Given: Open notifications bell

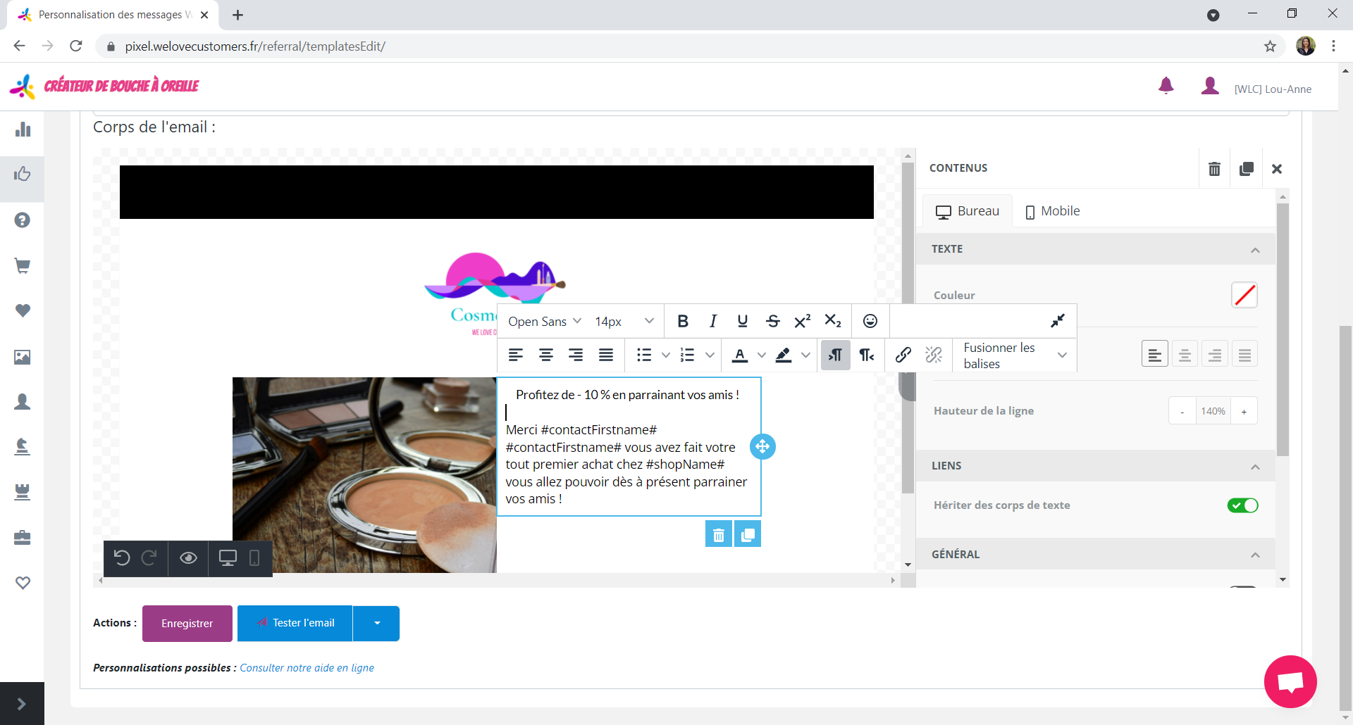Looking at the screenshot, I should point(1166,86).
